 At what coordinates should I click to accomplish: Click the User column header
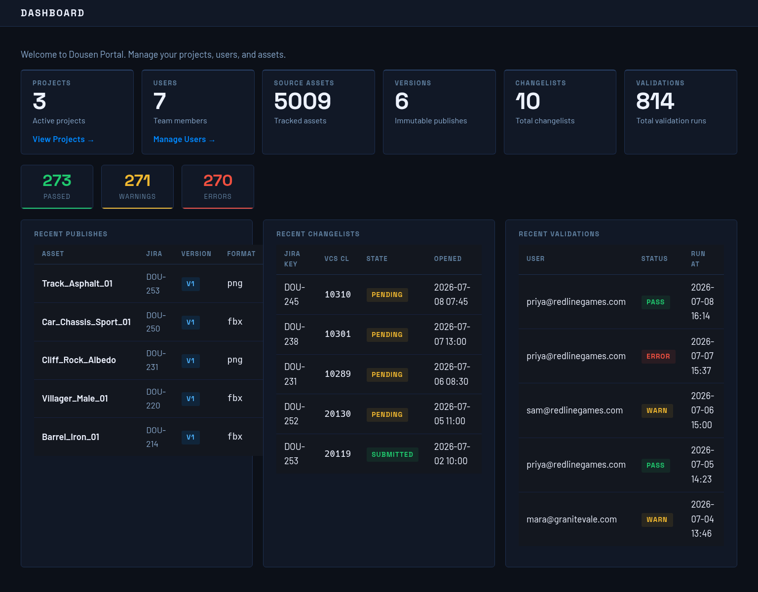coord(535,259)
